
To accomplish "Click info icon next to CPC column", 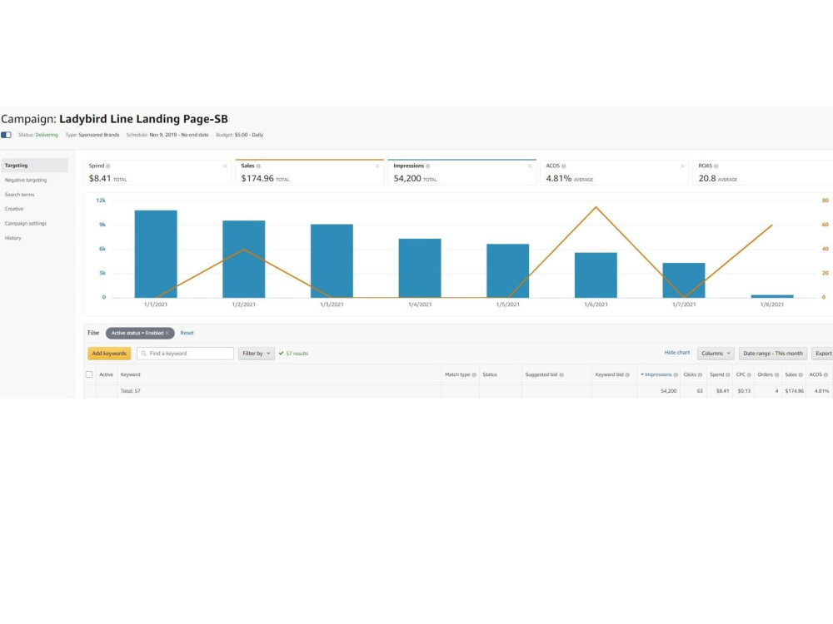I will pos(749,375).
